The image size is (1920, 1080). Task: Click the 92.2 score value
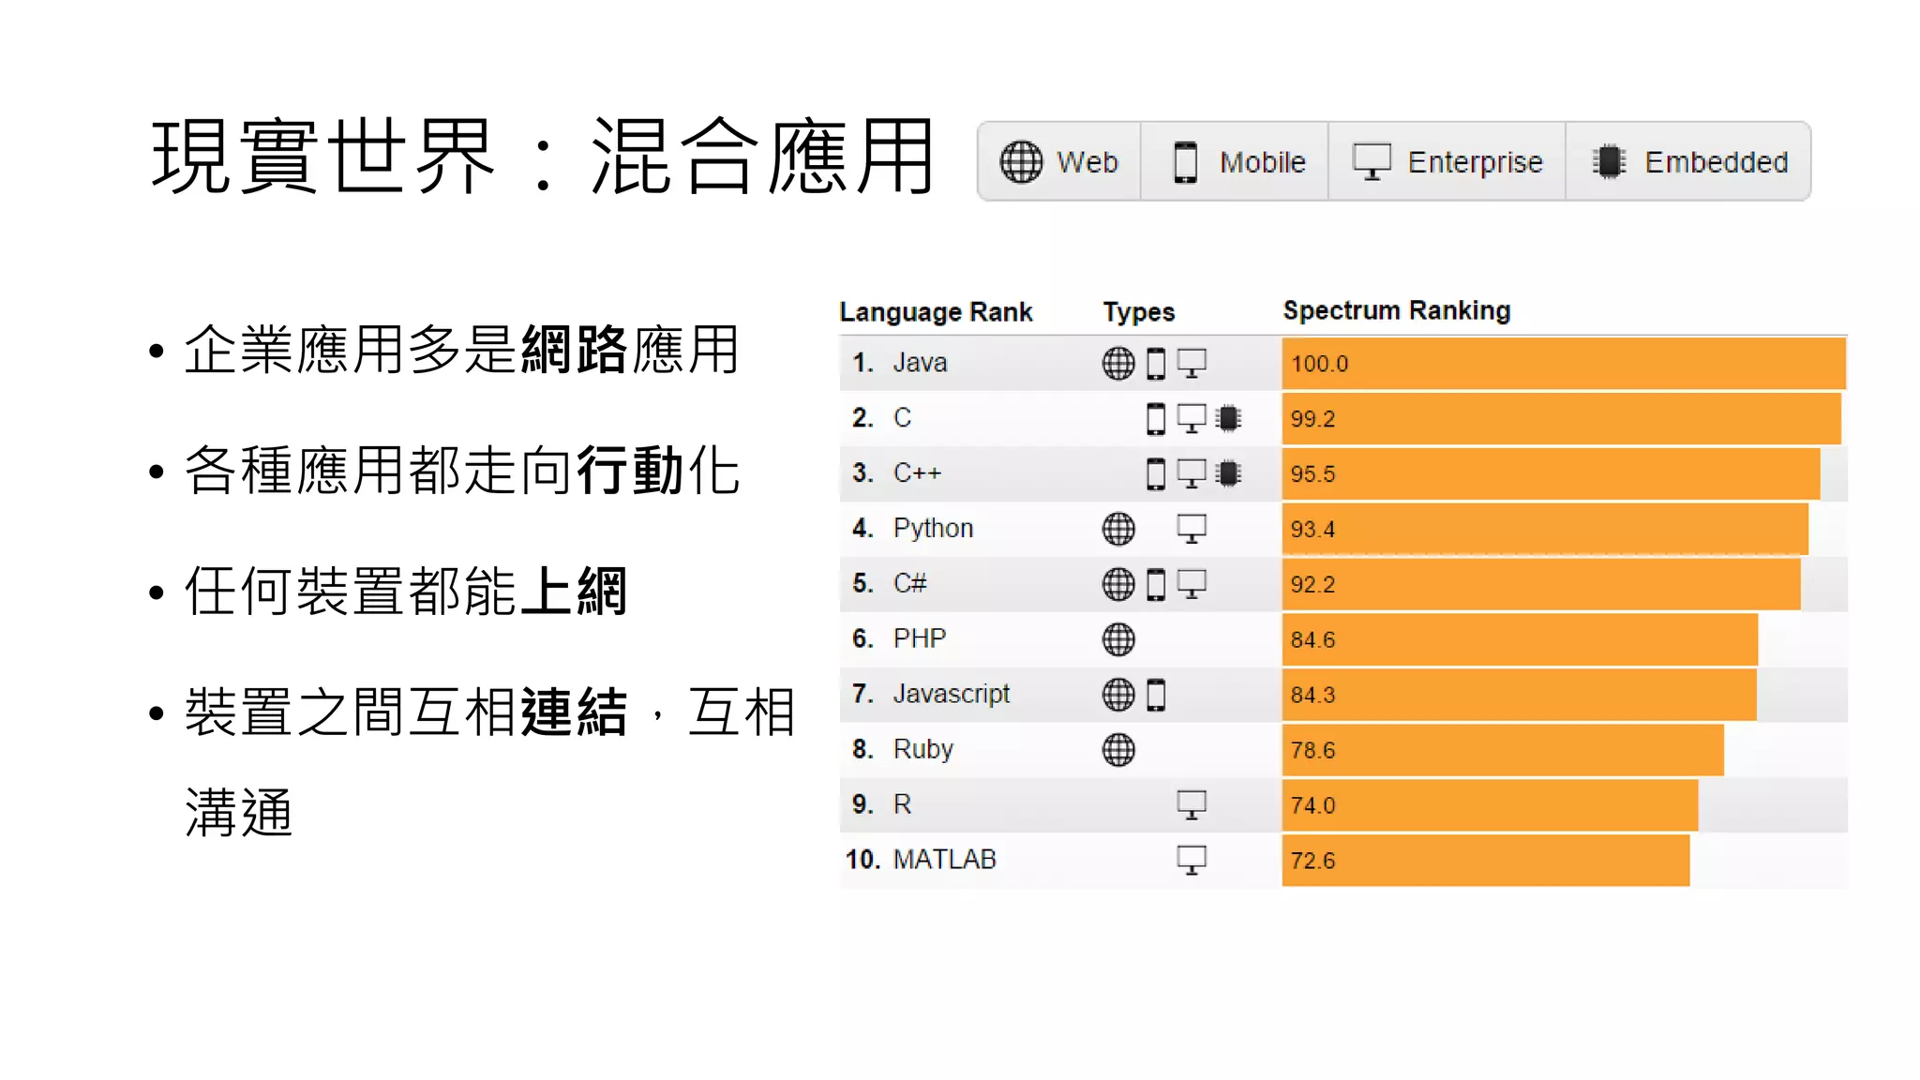pyautogui.click(x=1312, y=585)
